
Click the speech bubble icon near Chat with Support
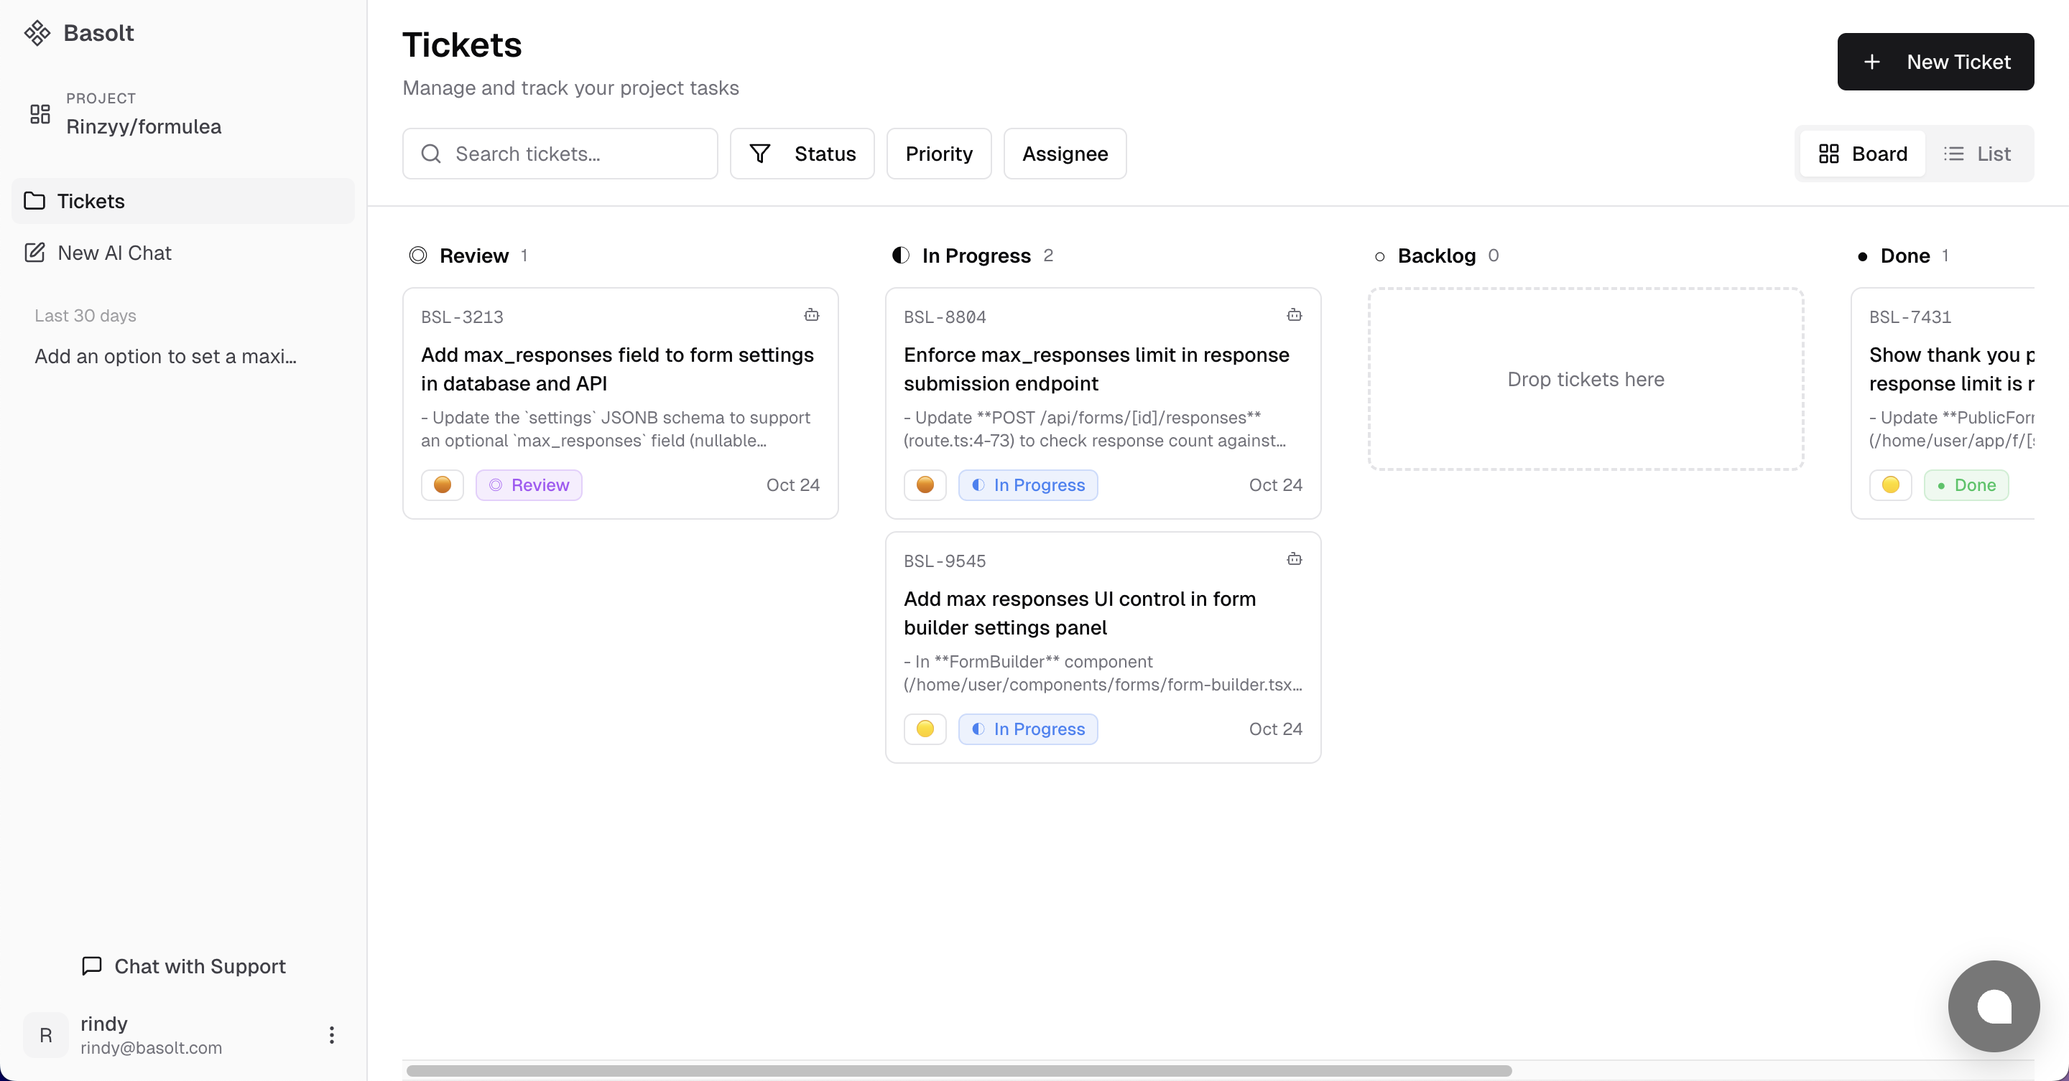pos(91,965)
